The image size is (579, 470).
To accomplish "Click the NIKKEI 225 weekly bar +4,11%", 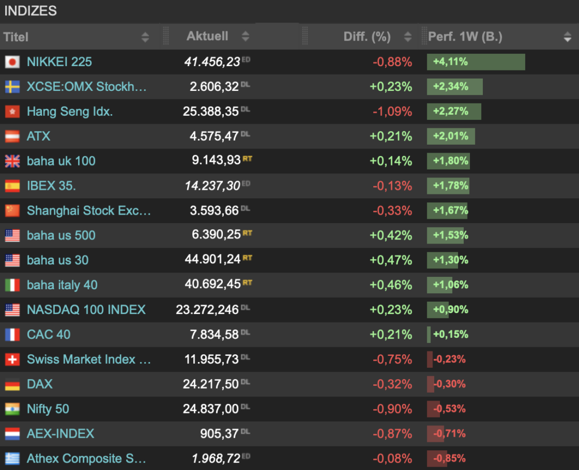I will [x=476, y=62].
